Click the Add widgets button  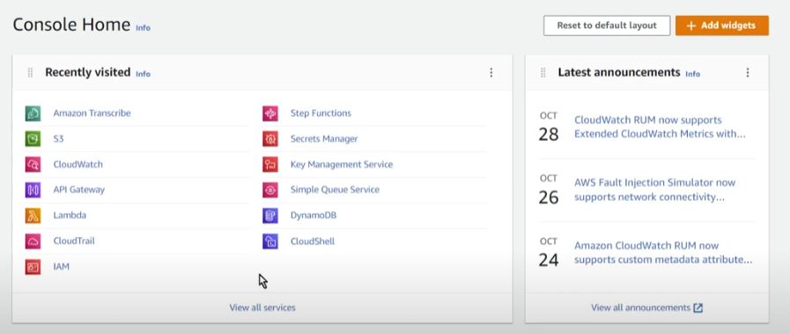(x=722, y=26)
